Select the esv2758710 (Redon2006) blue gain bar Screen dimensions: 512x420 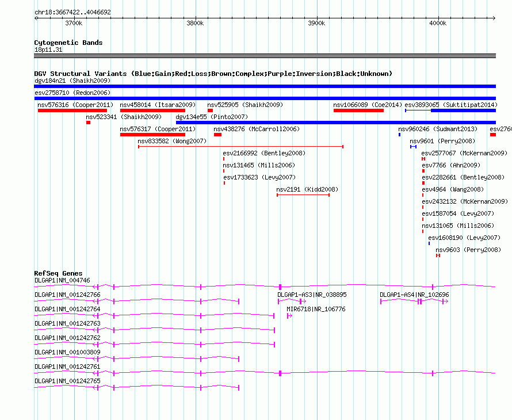coord(265,98)
